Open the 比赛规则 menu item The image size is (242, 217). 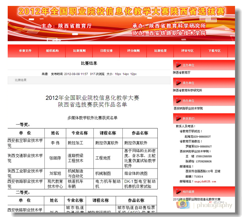point(79,51)
